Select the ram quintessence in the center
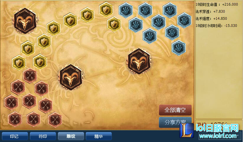Screen dimensions: 243x142 pyautogui.click(x=71, y=77)
